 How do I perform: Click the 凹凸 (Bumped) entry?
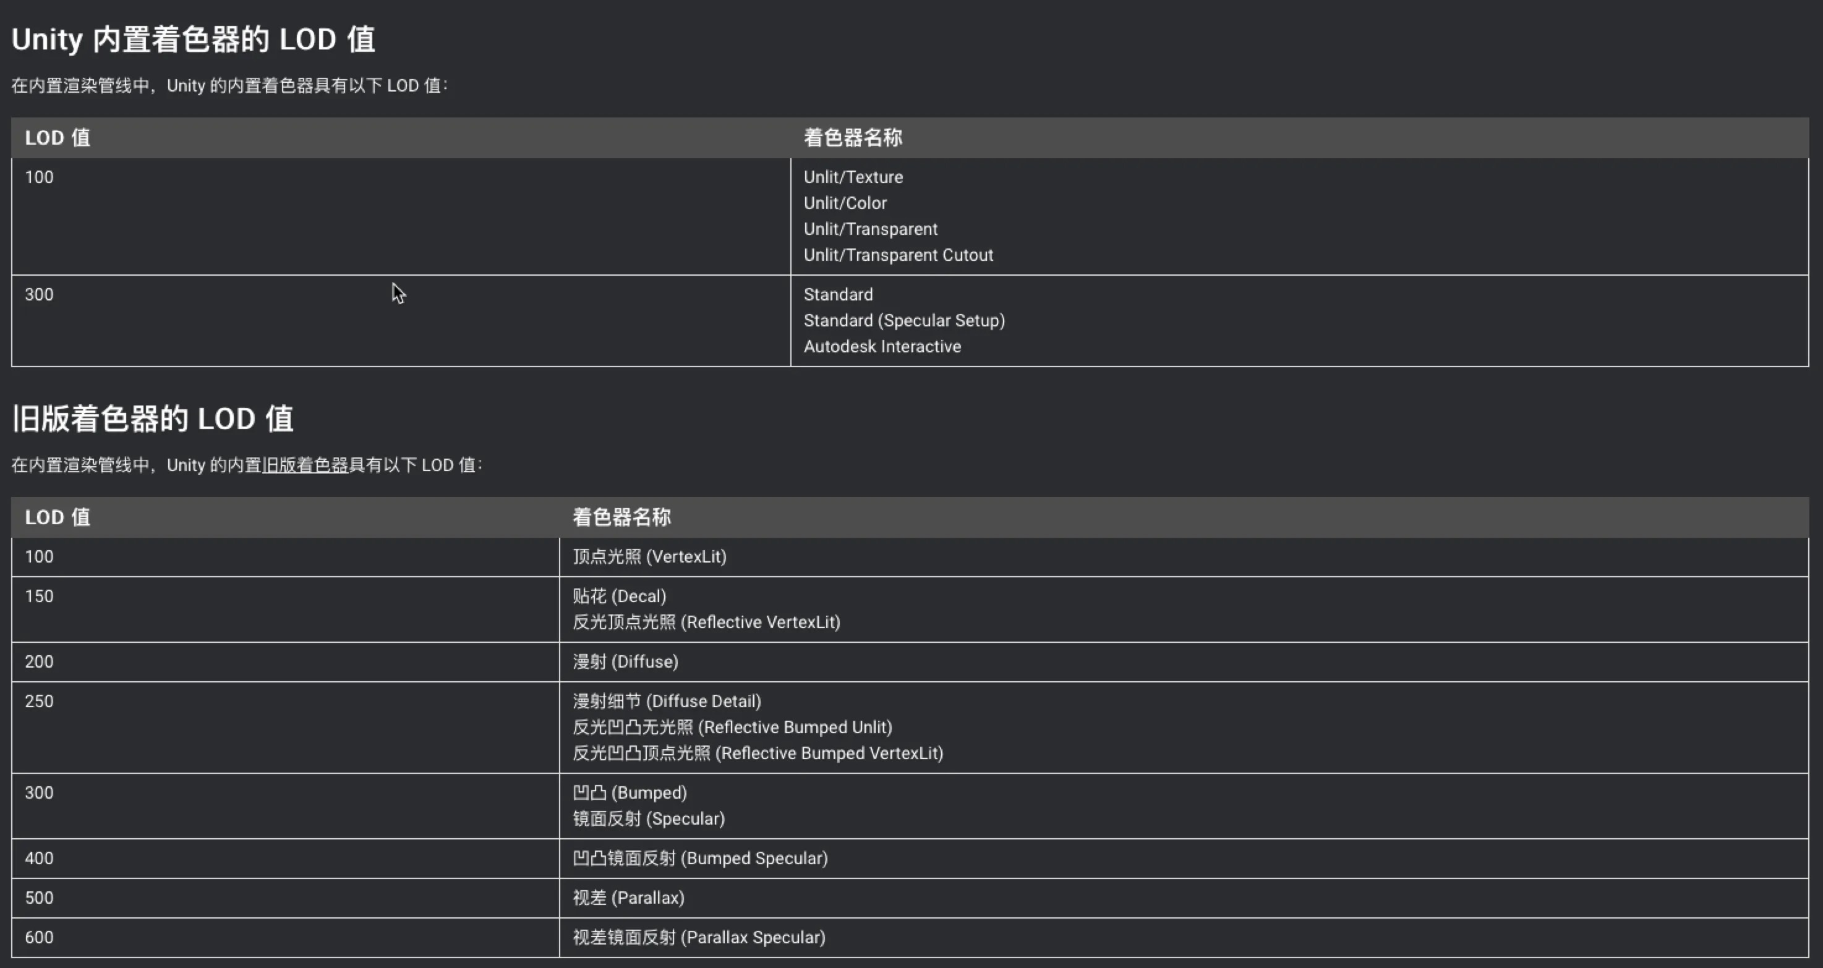(629, 793)
